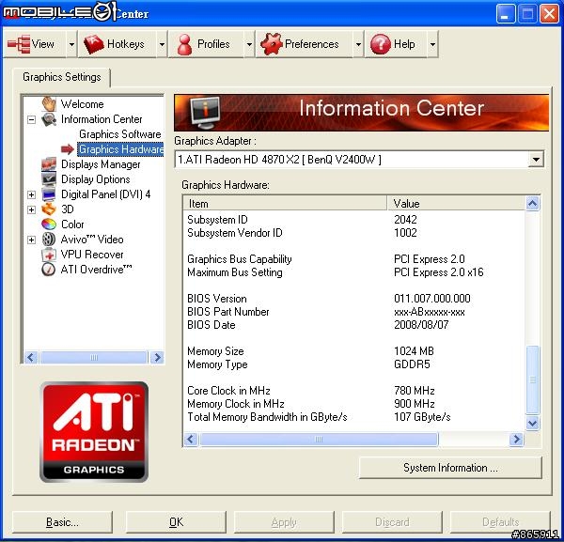This screenshot has height=542, width=564.
Task: Open Color settings in the tree
Action: tap(72, 225)
